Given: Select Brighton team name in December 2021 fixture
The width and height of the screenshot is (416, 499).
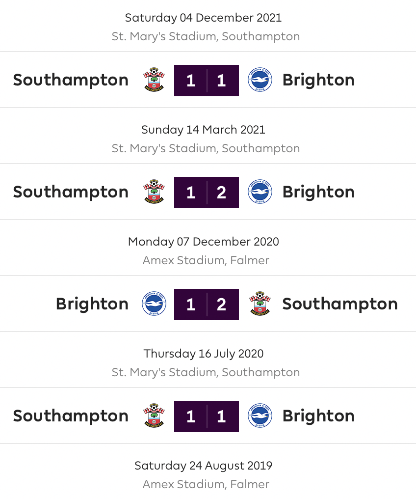Looking at the screenshot, I should [318, 80].
